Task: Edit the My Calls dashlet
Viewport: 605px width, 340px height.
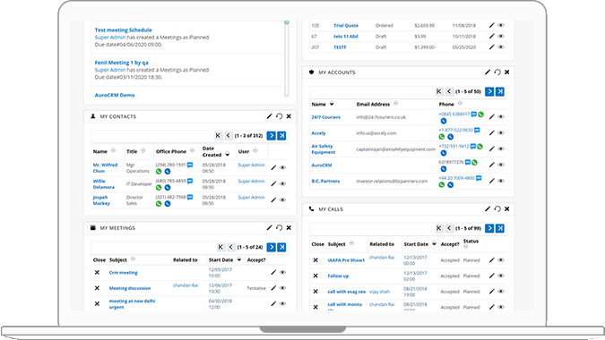Action: tap(488, 208)
